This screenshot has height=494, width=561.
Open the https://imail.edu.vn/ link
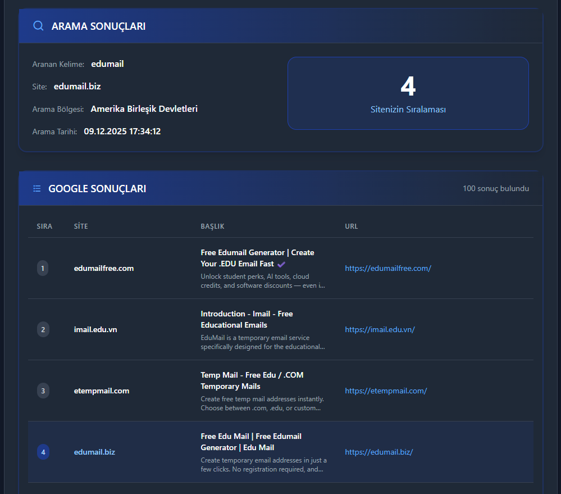[x=380, y=329]
